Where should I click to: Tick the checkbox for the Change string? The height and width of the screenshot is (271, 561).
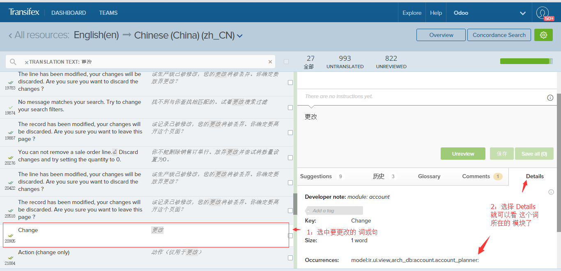tap(290, 236)
